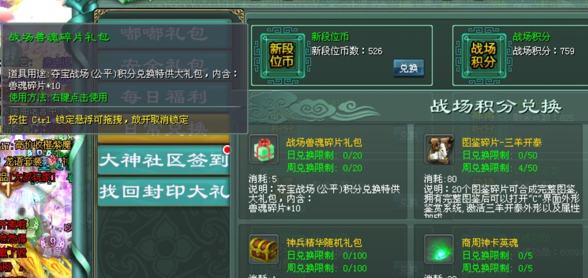The width and height of the screenshot is (588, 278).
Task: Click the 战场积分 emblem icon
Action: tap(483, 55)
